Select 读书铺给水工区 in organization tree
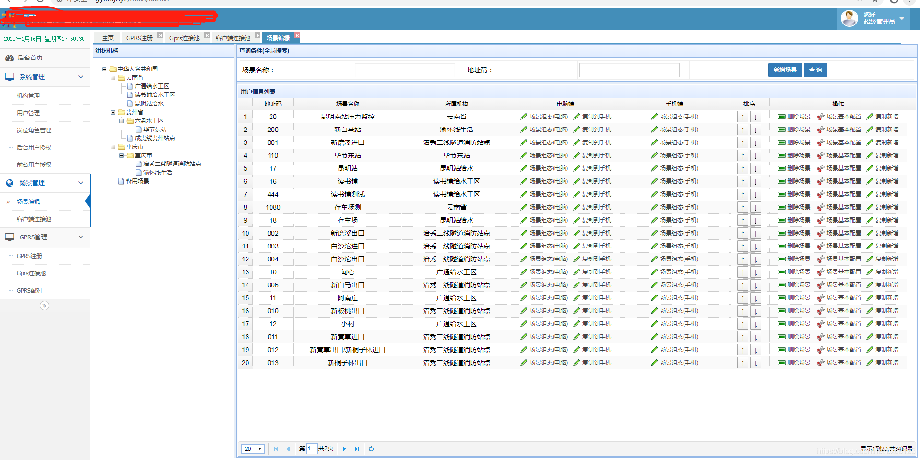 pos(155,95)
